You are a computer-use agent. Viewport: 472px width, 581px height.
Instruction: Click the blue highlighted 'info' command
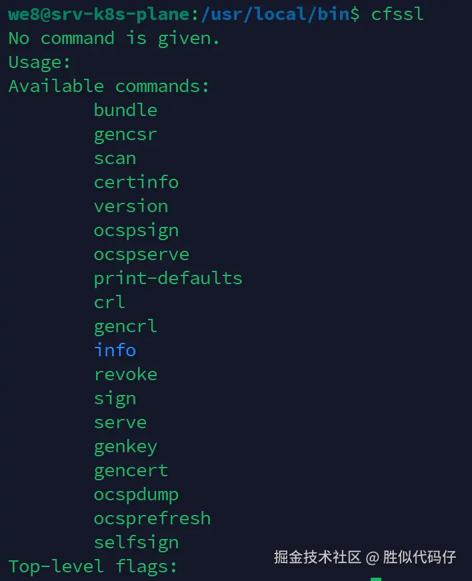(115, 350)
